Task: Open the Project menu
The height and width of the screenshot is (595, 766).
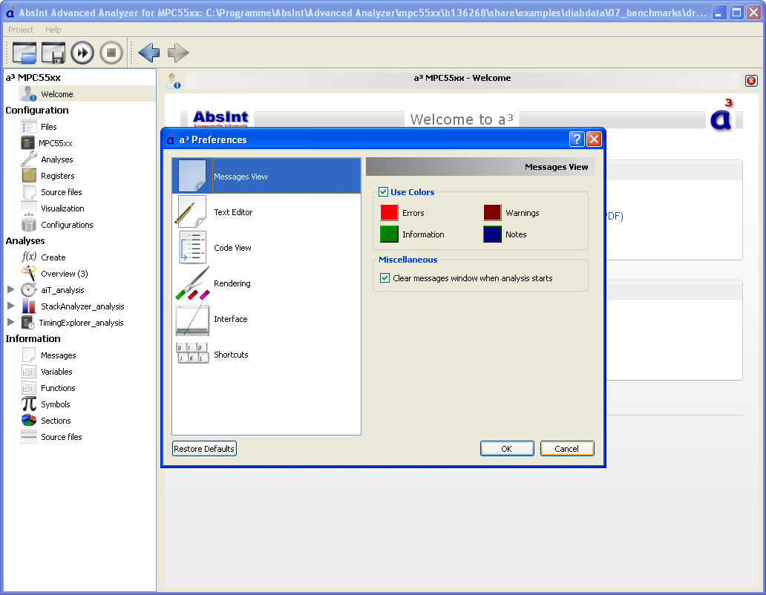Action: pos(21,30)
